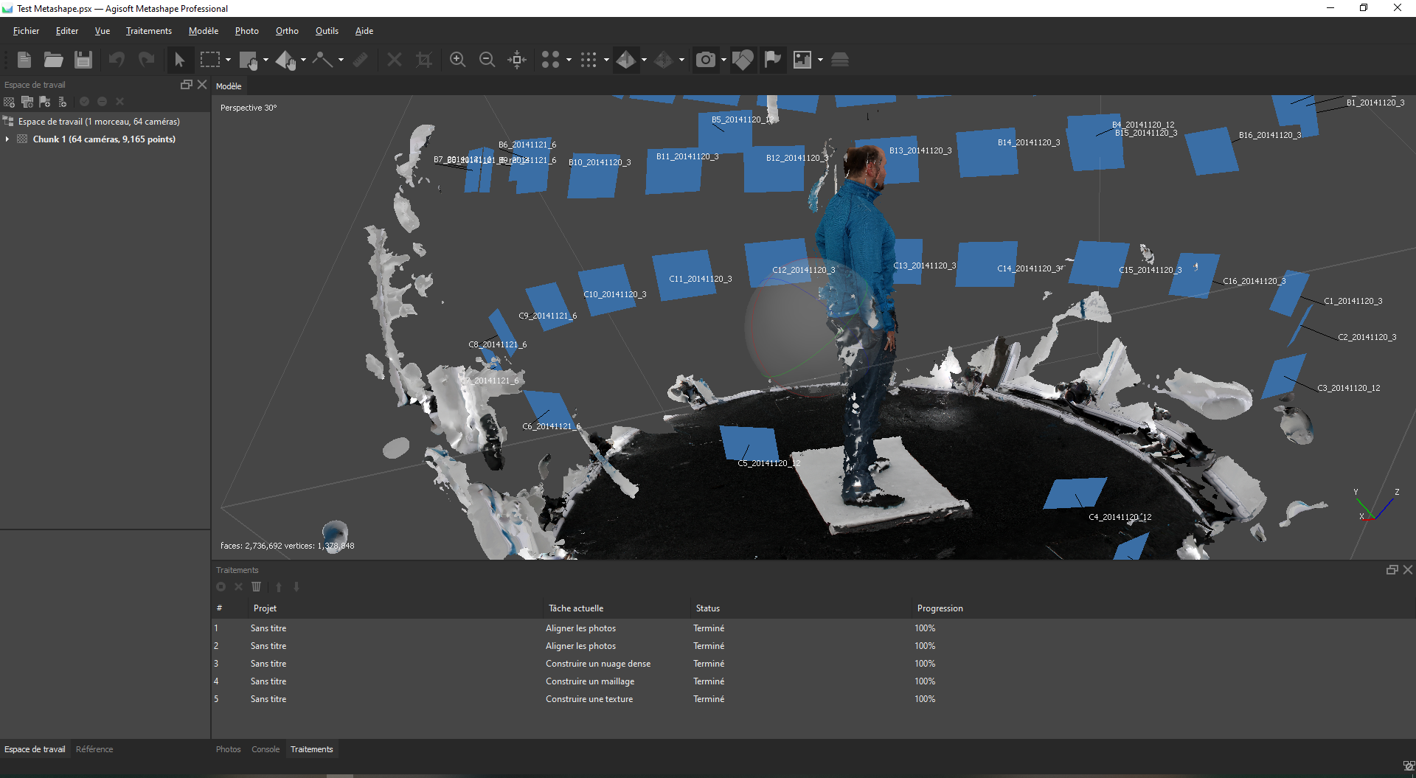Switch to the Console tab
Screen dimensions: 1416x778
click(265, 749)
